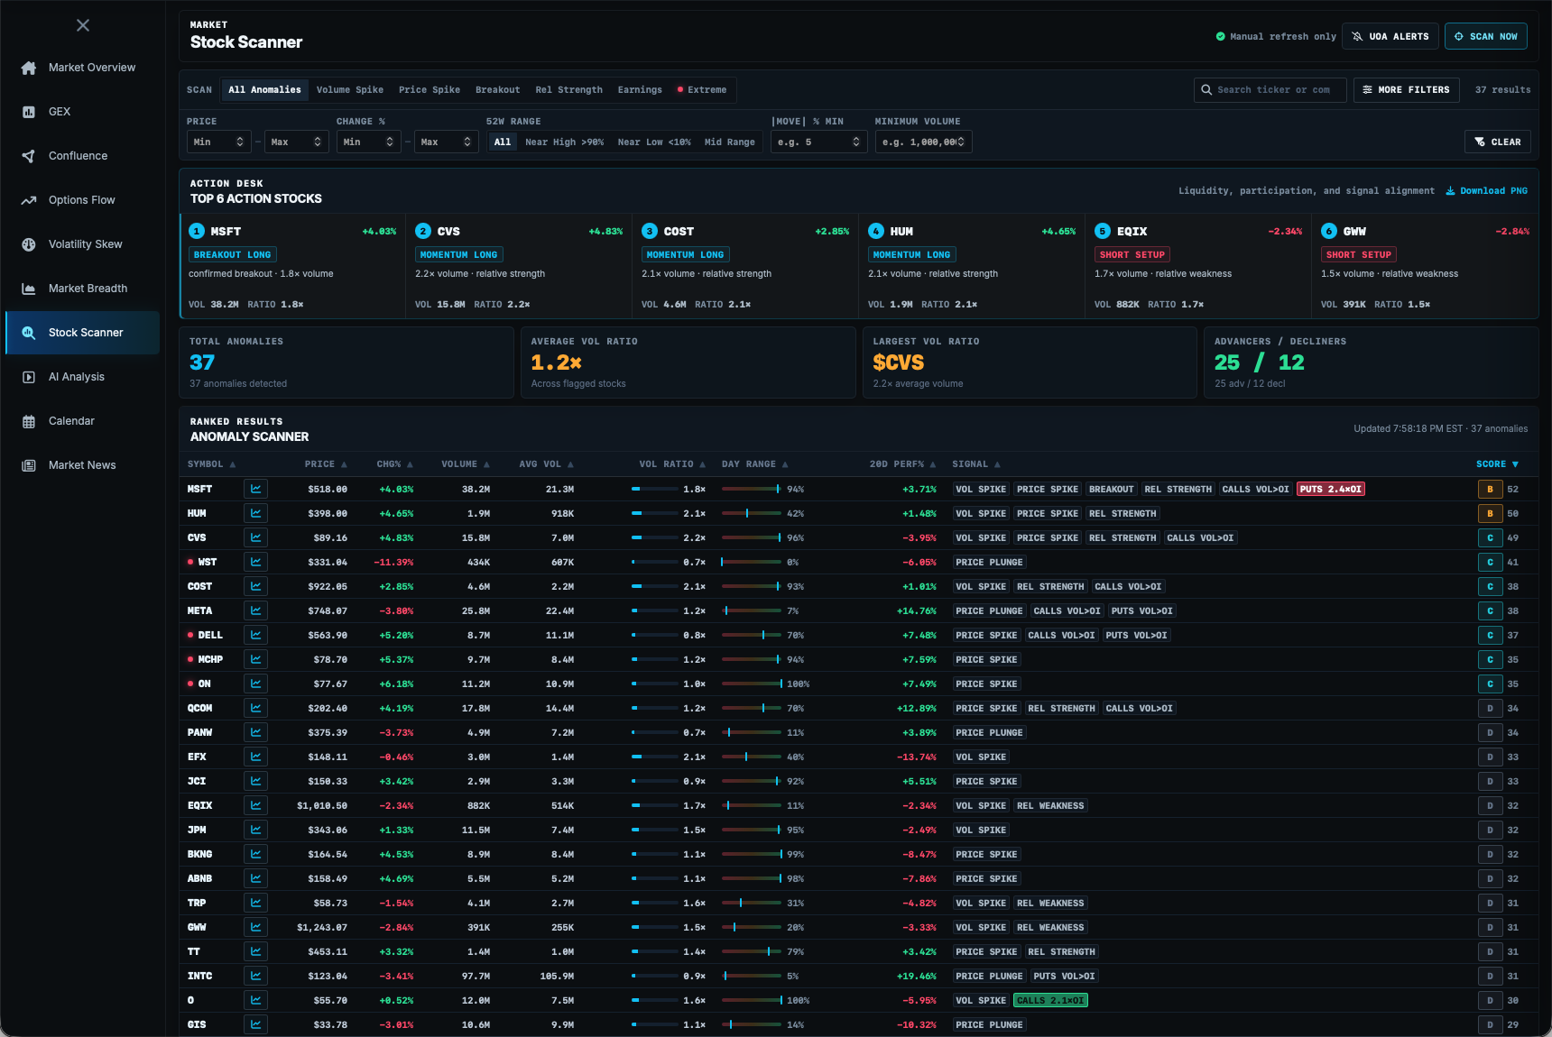Open Confluence sidebar icon
Viewport: 1552px width, 1037px height.
point(29,156)
